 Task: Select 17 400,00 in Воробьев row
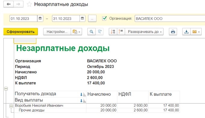pyautogui.click(x=171, y=106)
